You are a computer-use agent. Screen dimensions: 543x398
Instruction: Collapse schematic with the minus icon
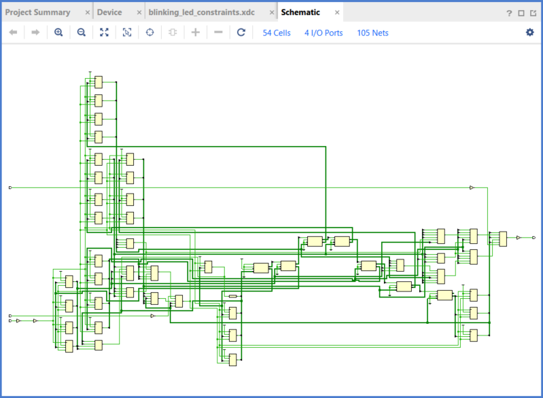click(219, 33)
